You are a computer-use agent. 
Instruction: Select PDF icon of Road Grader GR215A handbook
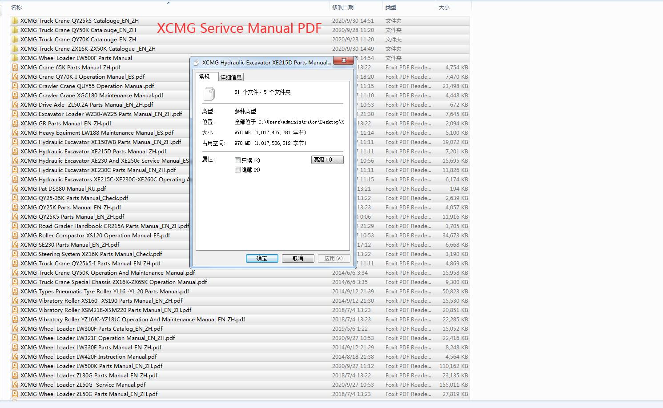click(x=15, y=226)
